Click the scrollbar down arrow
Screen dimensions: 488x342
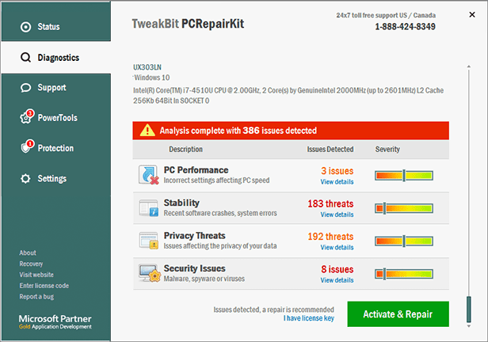pos(469,326)
